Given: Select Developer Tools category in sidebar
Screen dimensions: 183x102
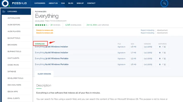Looking at the screenshot, I should [x=16, y=78].
